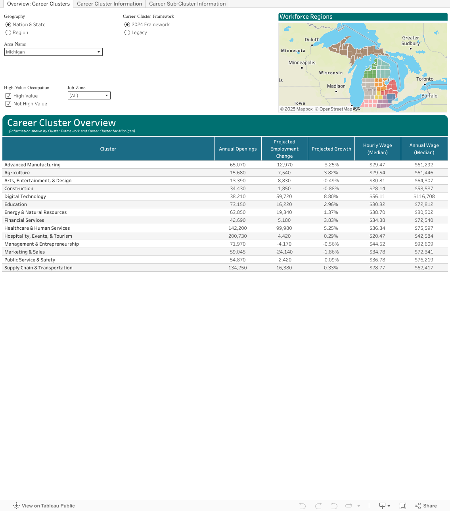This screenshot has height=511, width=450.
Task: Click Projected Employment Change column header
Action: [285, 149]
